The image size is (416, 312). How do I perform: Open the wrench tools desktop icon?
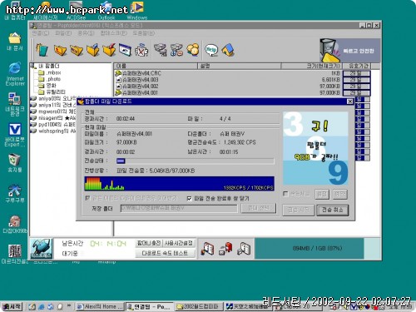[15, 193]
